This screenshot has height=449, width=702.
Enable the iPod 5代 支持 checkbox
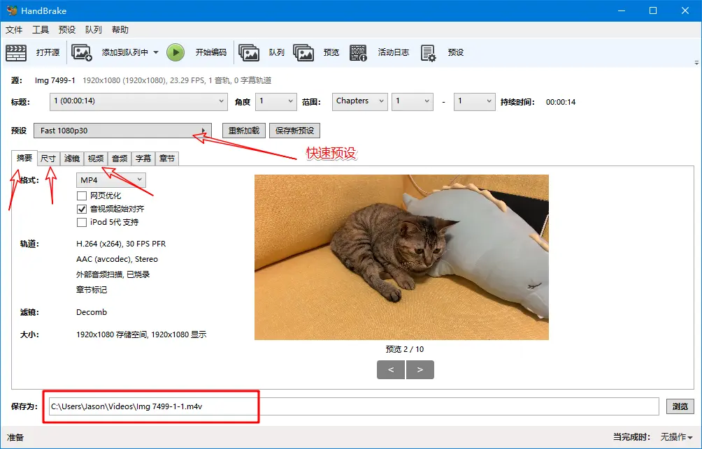tap(82, 222)
